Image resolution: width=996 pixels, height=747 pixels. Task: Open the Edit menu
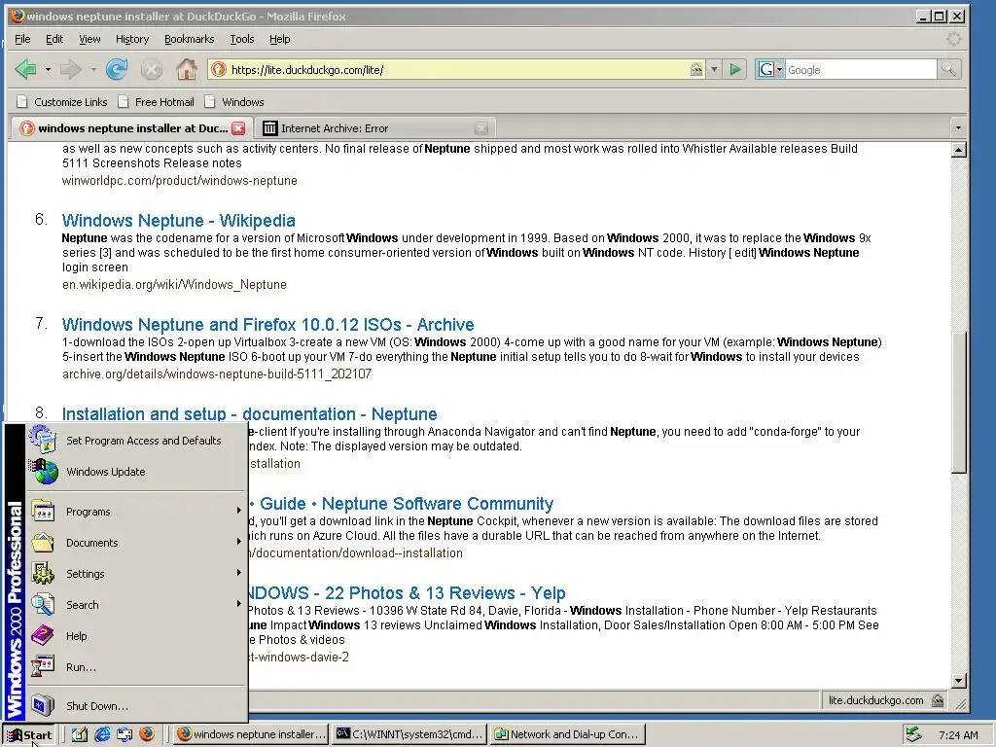54,39
